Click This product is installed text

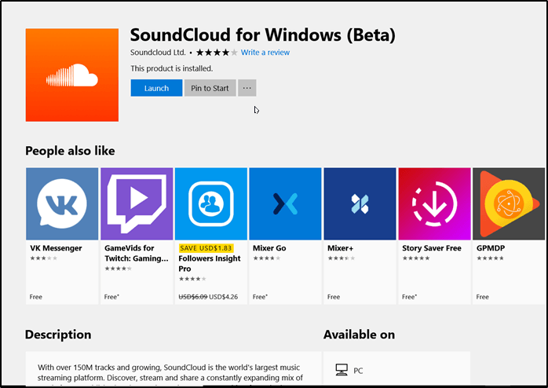click(x=172, y=68)
